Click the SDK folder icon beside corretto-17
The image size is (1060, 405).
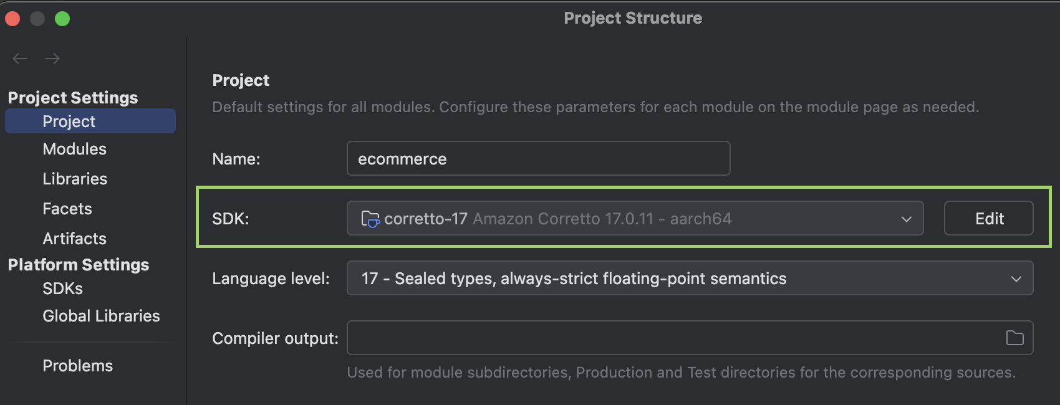click(370, 219)
